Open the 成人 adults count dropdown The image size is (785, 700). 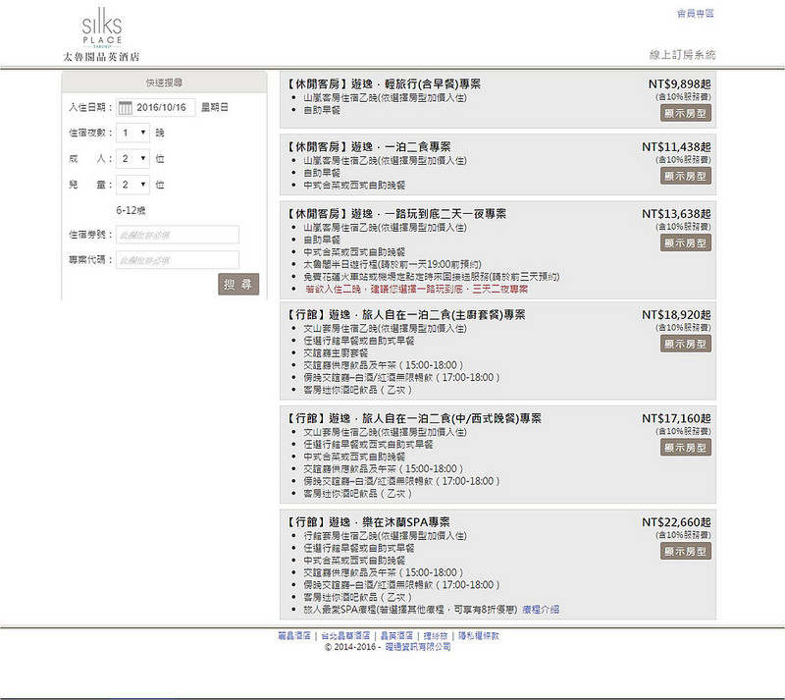[x=132, y=158]
